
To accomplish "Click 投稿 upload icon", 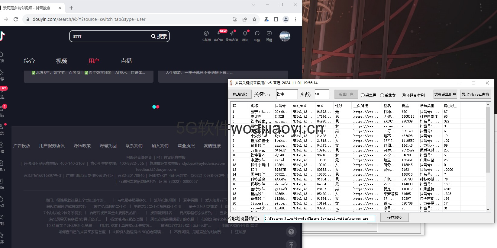I will [x=269, y=36].
